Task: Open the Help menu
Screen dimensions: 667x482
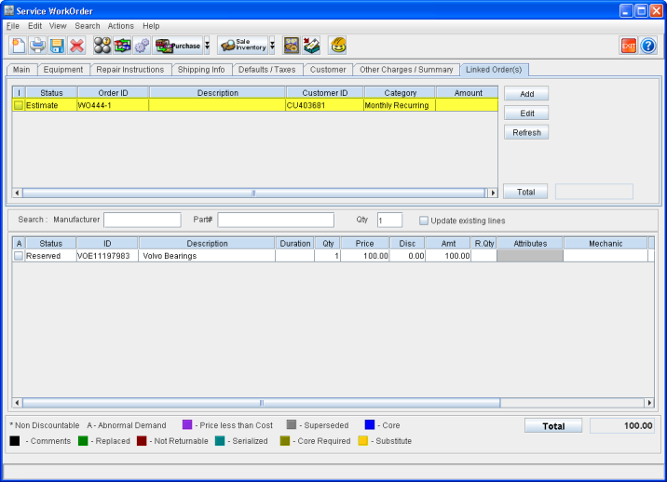Action: pyautogui.click(x=151, y=26)
